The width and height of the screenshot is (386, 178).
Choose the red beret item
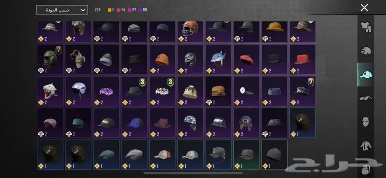click(247, 59)
